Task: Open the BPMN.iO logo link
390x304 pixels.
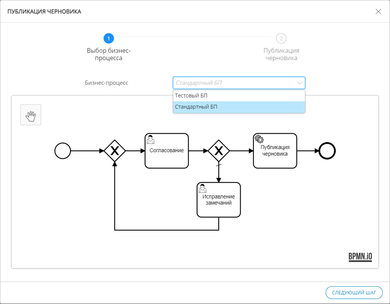Action: click(360, 256)
